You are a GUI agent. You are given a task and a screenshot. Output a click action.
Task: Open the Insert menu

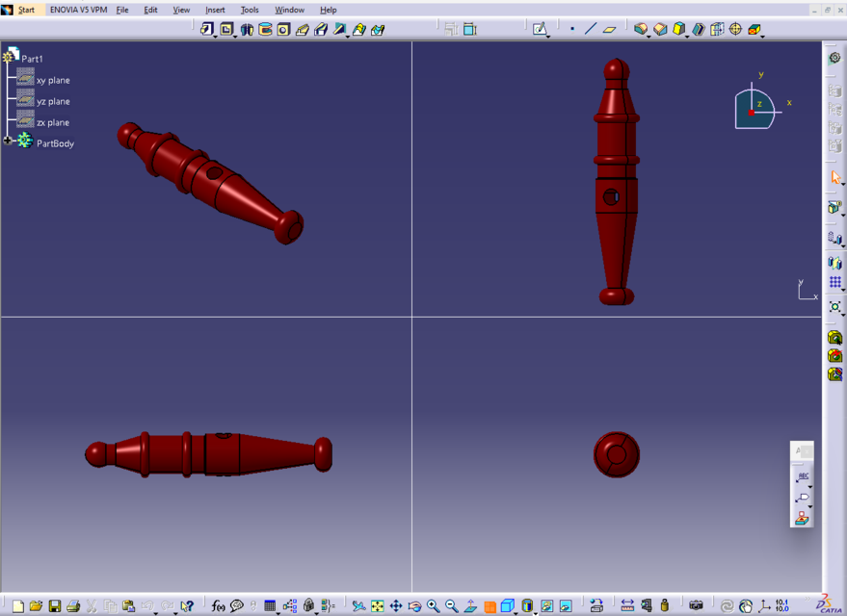214,10
